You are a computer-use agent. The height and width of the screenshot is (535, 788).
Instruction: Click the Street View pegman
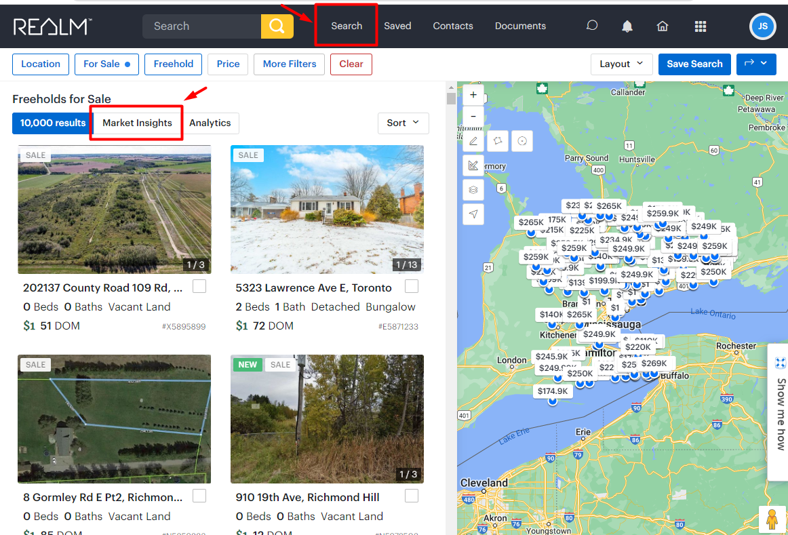pyautogui.click(x=772, y=519)
